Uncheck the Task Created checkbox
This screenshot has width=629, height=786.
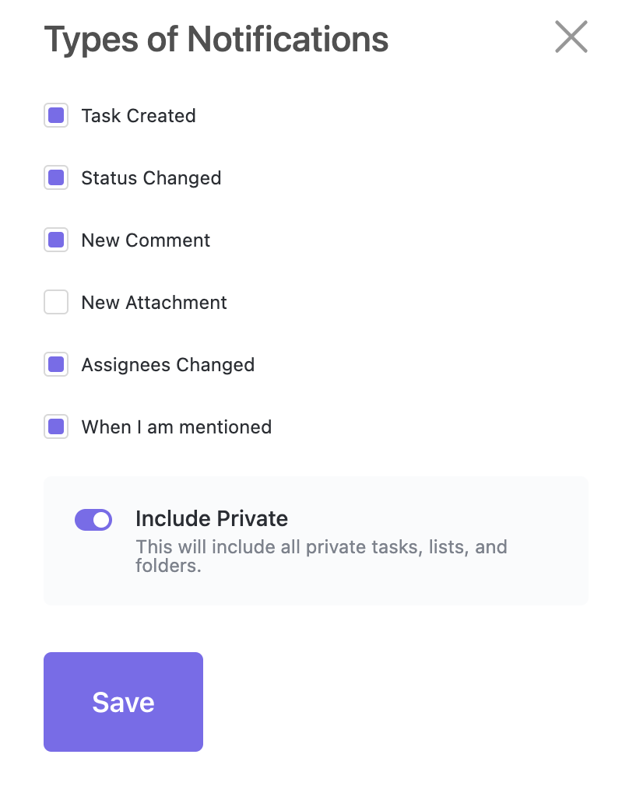pyautogui.click(x=56, y=116)
